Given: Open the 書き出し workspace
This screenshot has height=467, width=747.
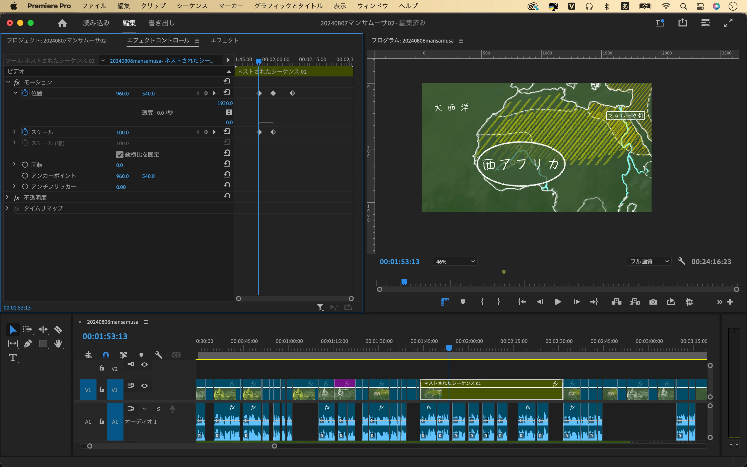Looking at the screenshot, I should coord(161,23).
